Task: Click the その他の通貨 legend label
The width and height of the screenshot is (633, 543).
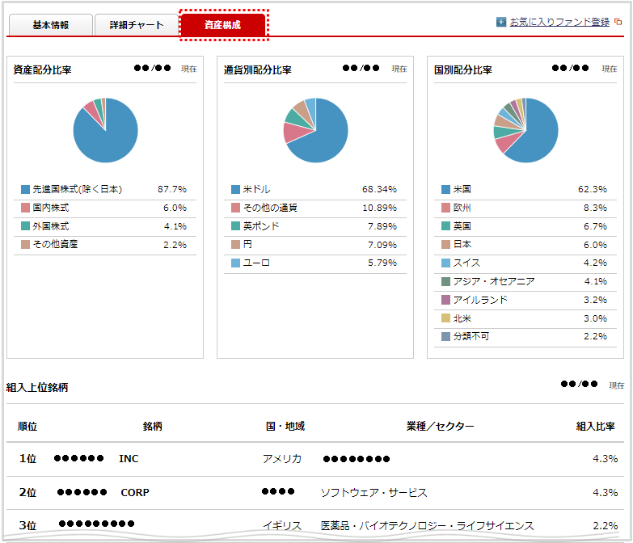Action: (x=270, y=208)
